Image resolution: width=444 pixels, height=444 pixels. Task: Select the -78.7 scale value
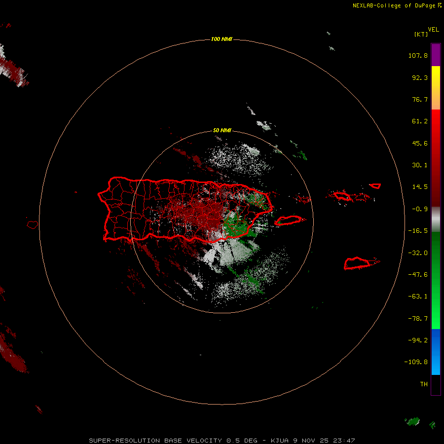click(x=418, y=319)
